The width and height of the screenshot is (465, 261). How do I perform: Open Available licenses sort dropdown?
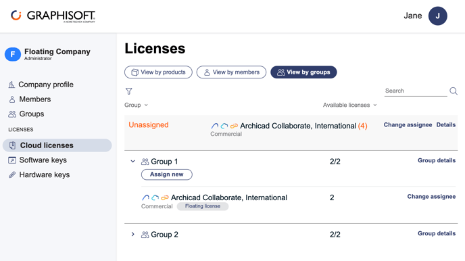350,105
